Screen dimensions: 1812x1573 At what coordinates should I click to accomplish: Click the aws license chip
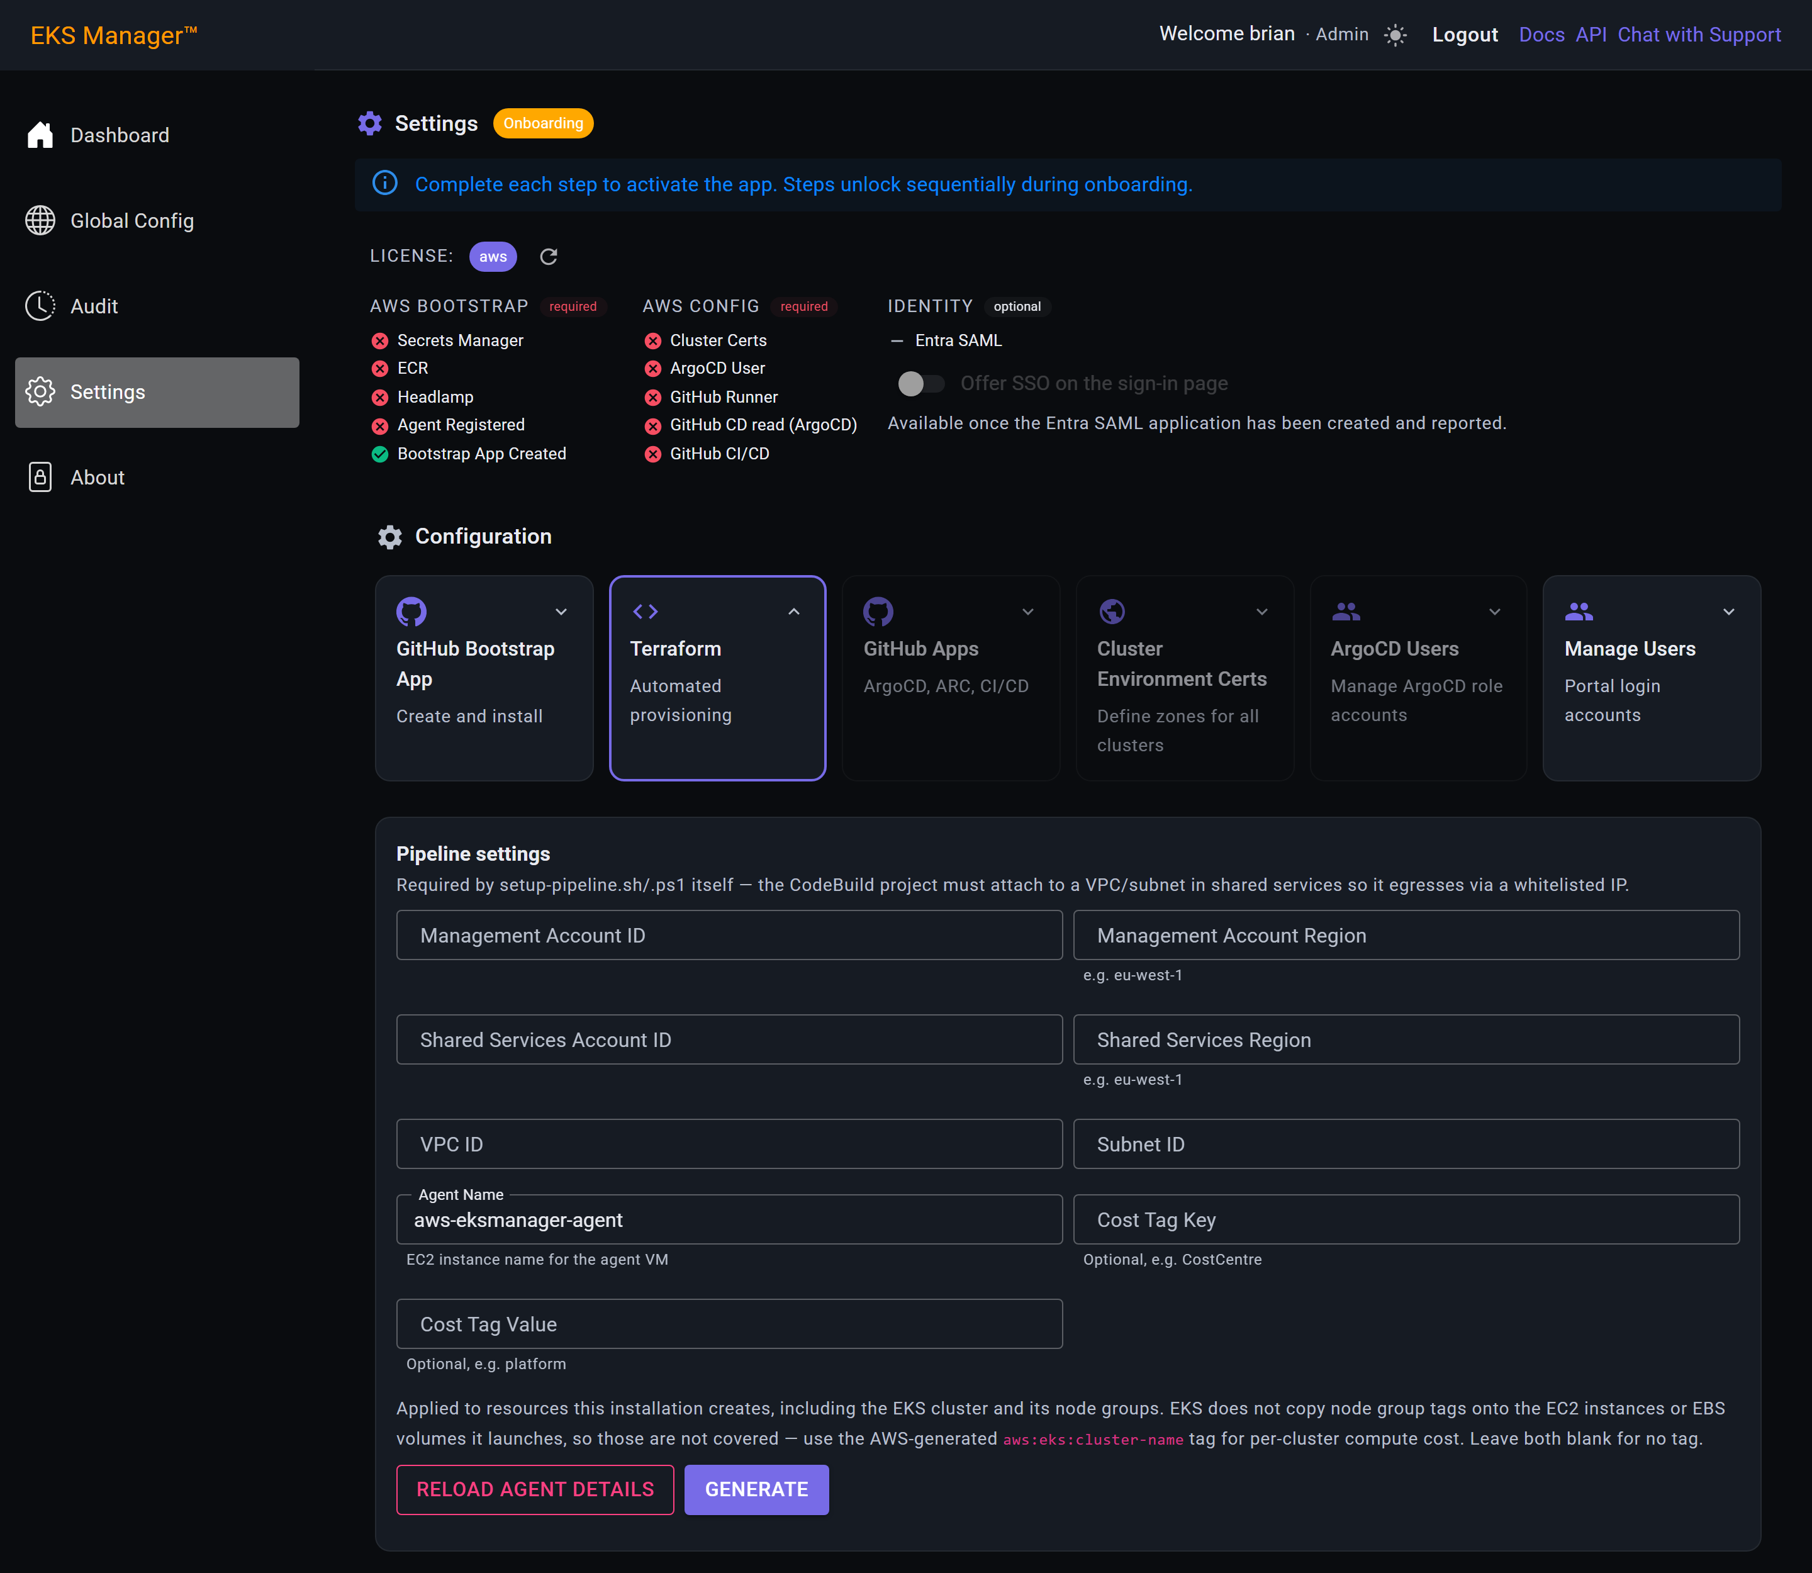[493, 256]
